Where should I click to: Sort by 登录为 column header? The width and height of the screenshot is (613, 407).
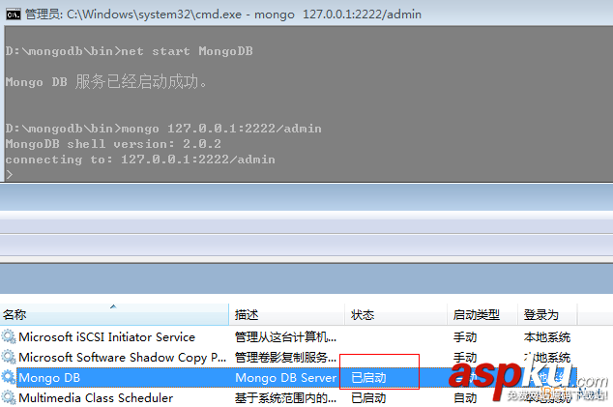tap(547, 314)
